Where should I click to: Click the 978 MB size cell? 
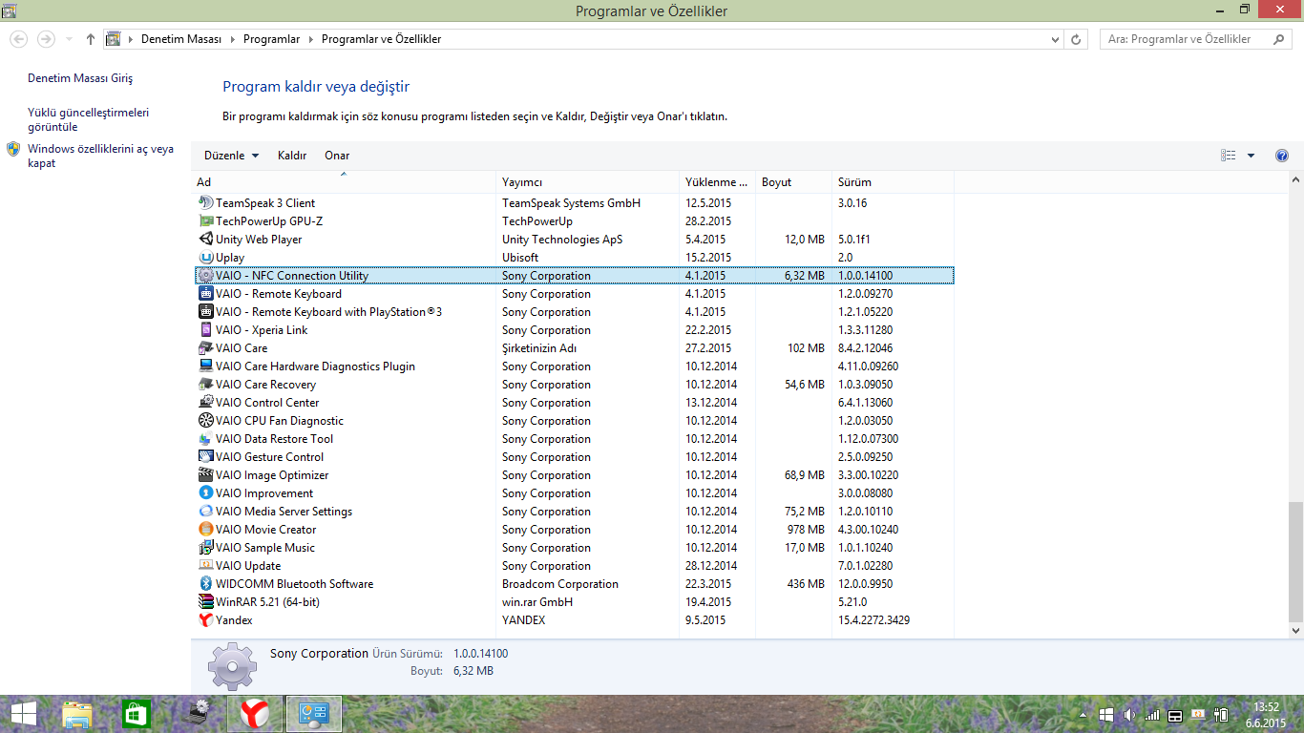(804, 530)
